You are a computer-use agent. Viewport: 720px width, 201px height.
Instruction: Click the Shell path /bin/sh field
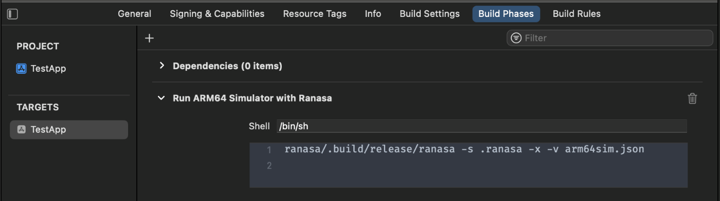(x=481, y=126)
